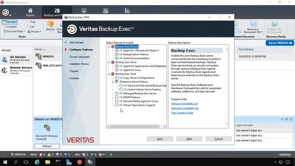Switch to the Tree view

point(31,22)
